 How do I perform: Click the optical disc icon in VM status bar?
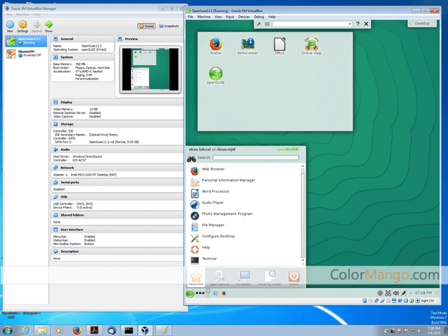[x=371, y=301]
